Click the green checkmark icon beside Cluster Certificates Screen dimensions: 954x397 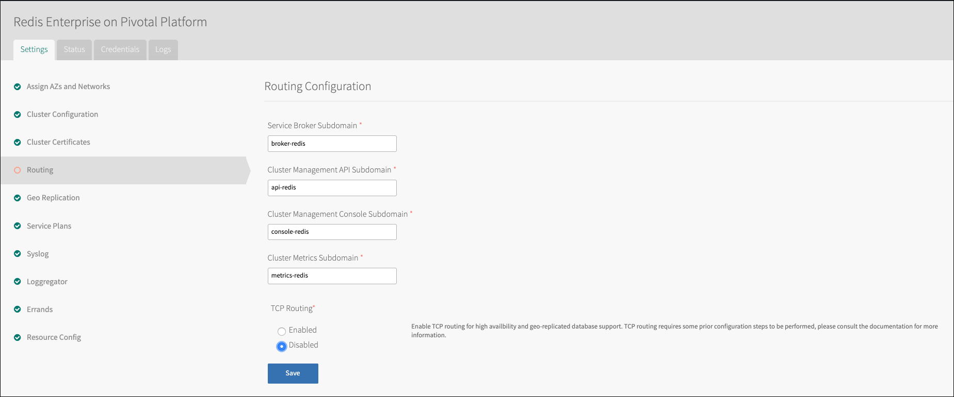(18, 143)
